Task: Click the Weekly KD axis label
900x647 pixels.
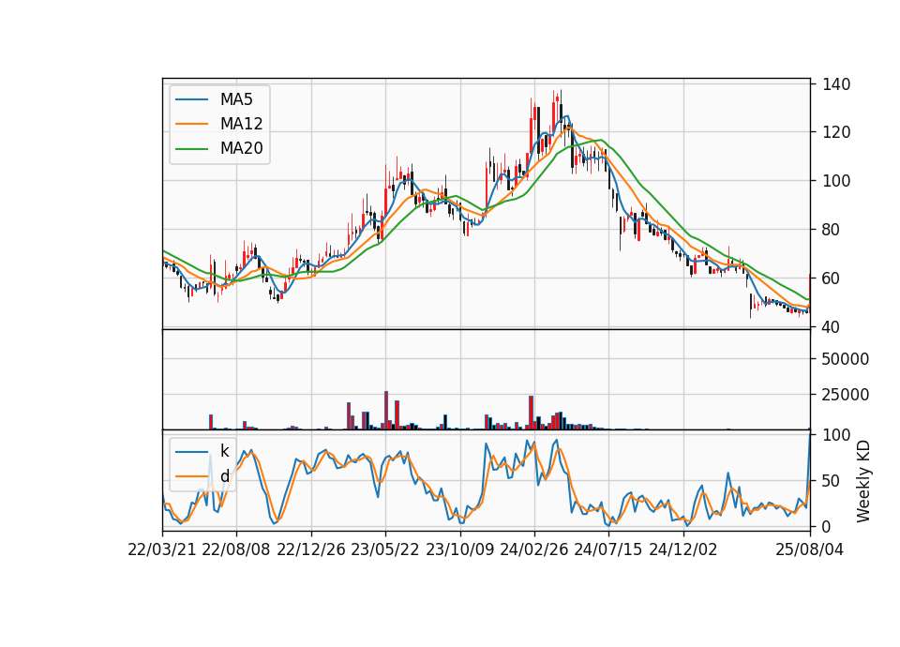Action: pyautogui.click(x=862, y=481)
